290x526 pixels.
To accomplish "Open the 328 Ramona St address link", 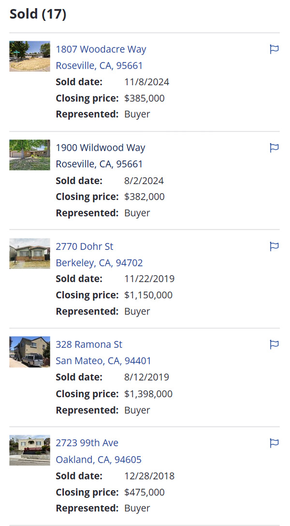I will (89, 344).
